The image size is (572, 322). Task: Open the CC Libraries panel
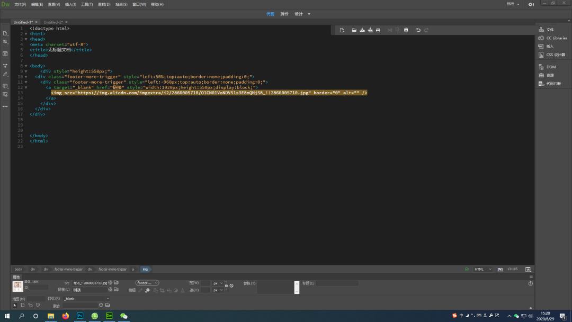[556, 38]
